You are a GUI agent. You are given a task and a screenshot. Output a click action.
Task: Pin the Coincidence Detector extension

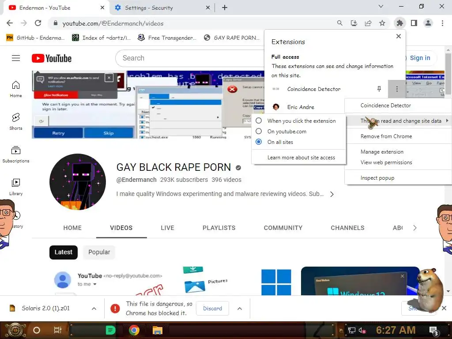tap(379, 89)
